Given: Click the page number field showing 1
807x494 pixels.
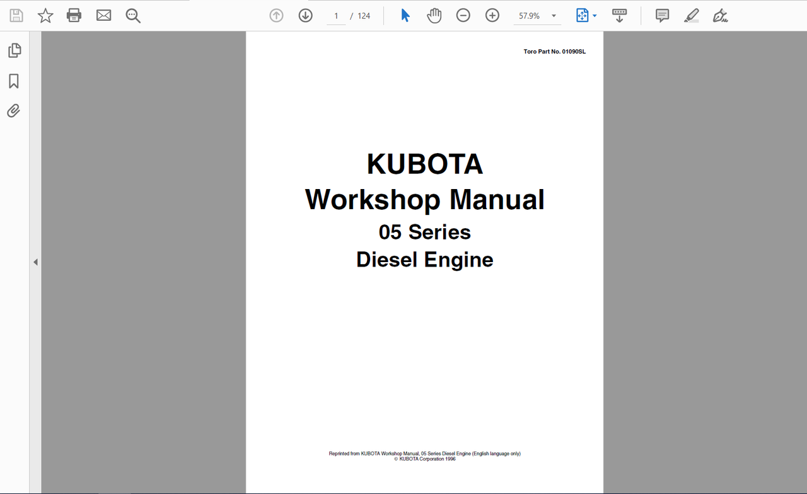Looking at the screenshot, I should point(336,16).
